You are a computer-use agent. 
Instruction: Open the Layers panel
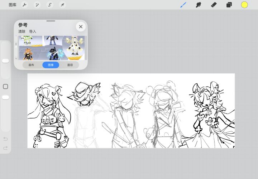click(229, 5)
